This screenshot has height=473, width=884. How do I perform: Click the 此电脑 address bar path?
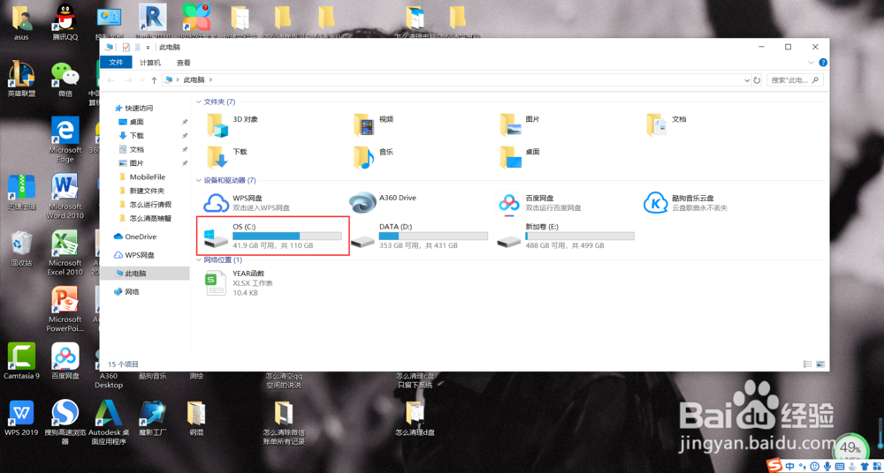(x=194, y=80)
